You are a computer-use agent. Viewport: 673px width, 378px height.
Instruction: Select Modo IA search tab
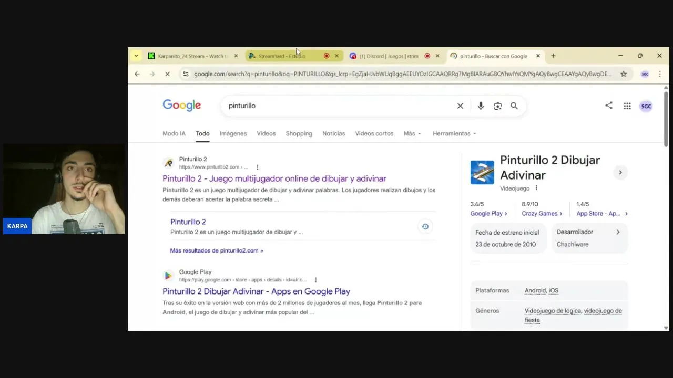coord(174,133)
